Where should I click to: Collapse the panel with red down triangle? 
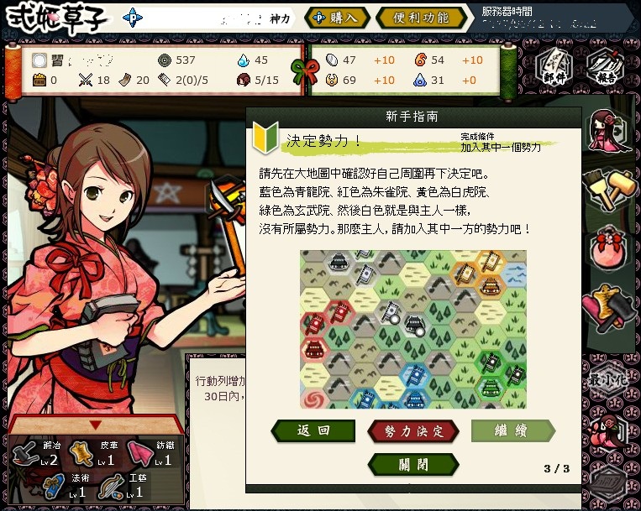(95, 425)
